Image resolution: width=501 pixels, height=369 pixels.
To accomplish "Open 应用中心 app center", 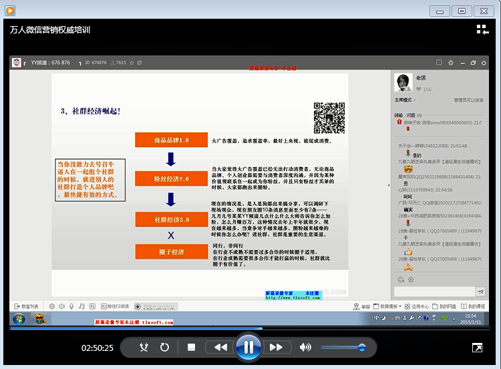I will click(420, 306).
